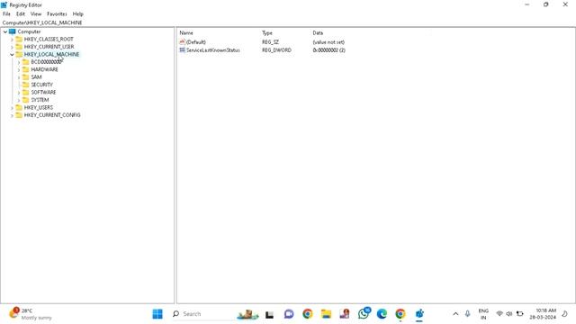
Task: Open the Wi-Fi network tray icon
Action: click(499, 314)
